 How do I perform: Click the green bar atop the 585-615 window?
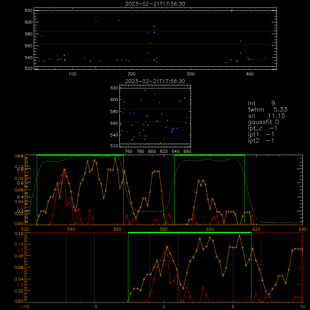tap(210, 155)
